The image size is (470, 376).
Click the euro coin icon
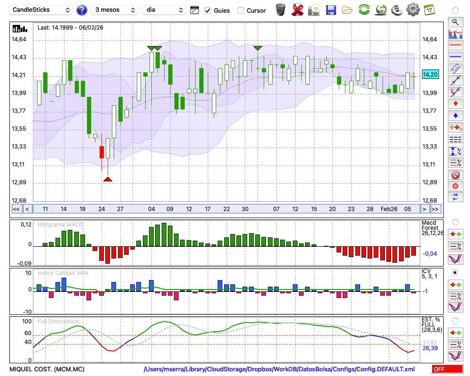(397, 10)
